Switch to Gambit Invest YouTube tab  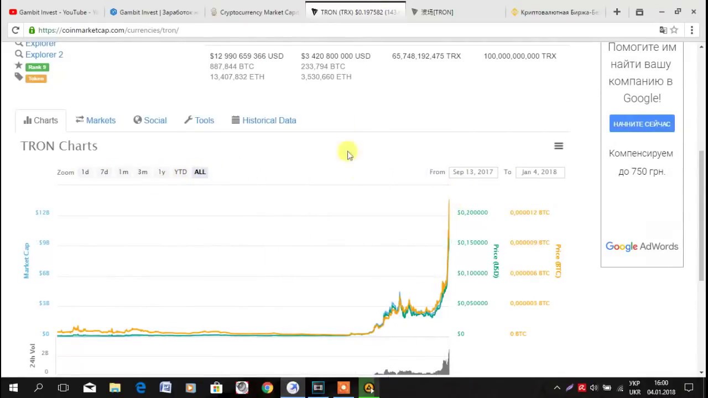(53, 12)
